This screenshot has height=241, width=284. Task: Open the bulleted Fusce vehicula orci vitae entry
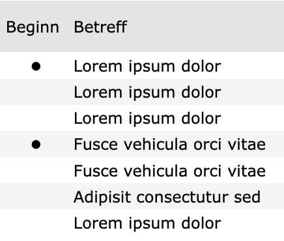[169, 145]
